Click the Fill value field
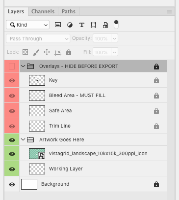The width and height of the screenshot is (179, 200). click(102, 52)
